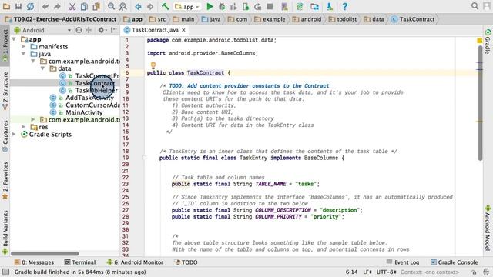Expand the res folder
The image size is (493, 277).
click(x=24, y=127)
